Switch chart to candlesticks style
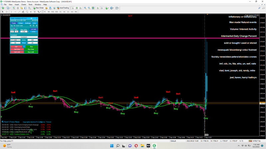The image size is (266, 149). 77,8
